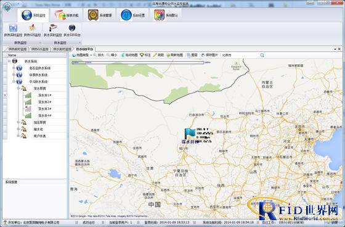345x227 pixels.
Task: Expand the 加压泵房 node
Action: pyautogui.click(x=18, y=122)
